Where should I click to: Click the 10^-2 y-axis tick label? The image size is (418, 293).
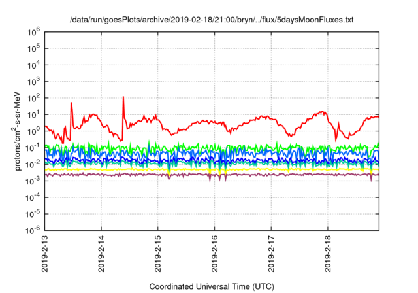33,165
